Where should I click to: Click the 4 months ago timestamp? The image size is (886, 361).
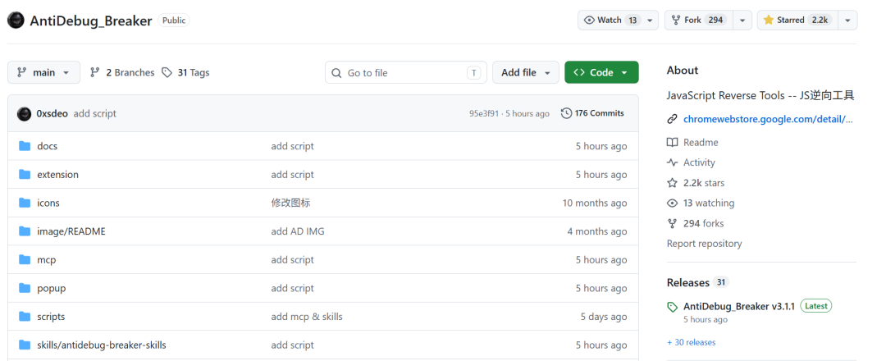(x=597, y=231)
